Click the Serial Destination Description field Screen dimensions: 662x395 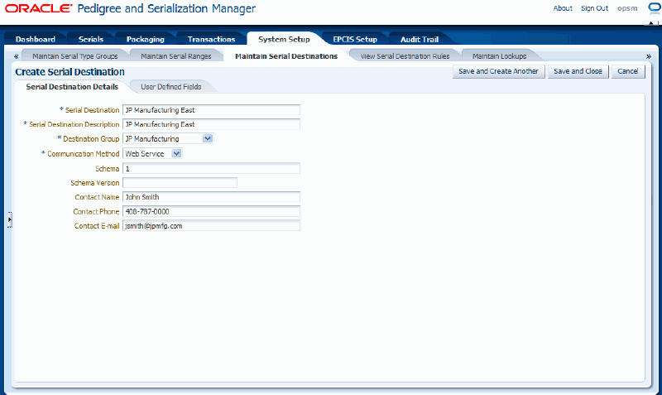click(x=211, y=124)
